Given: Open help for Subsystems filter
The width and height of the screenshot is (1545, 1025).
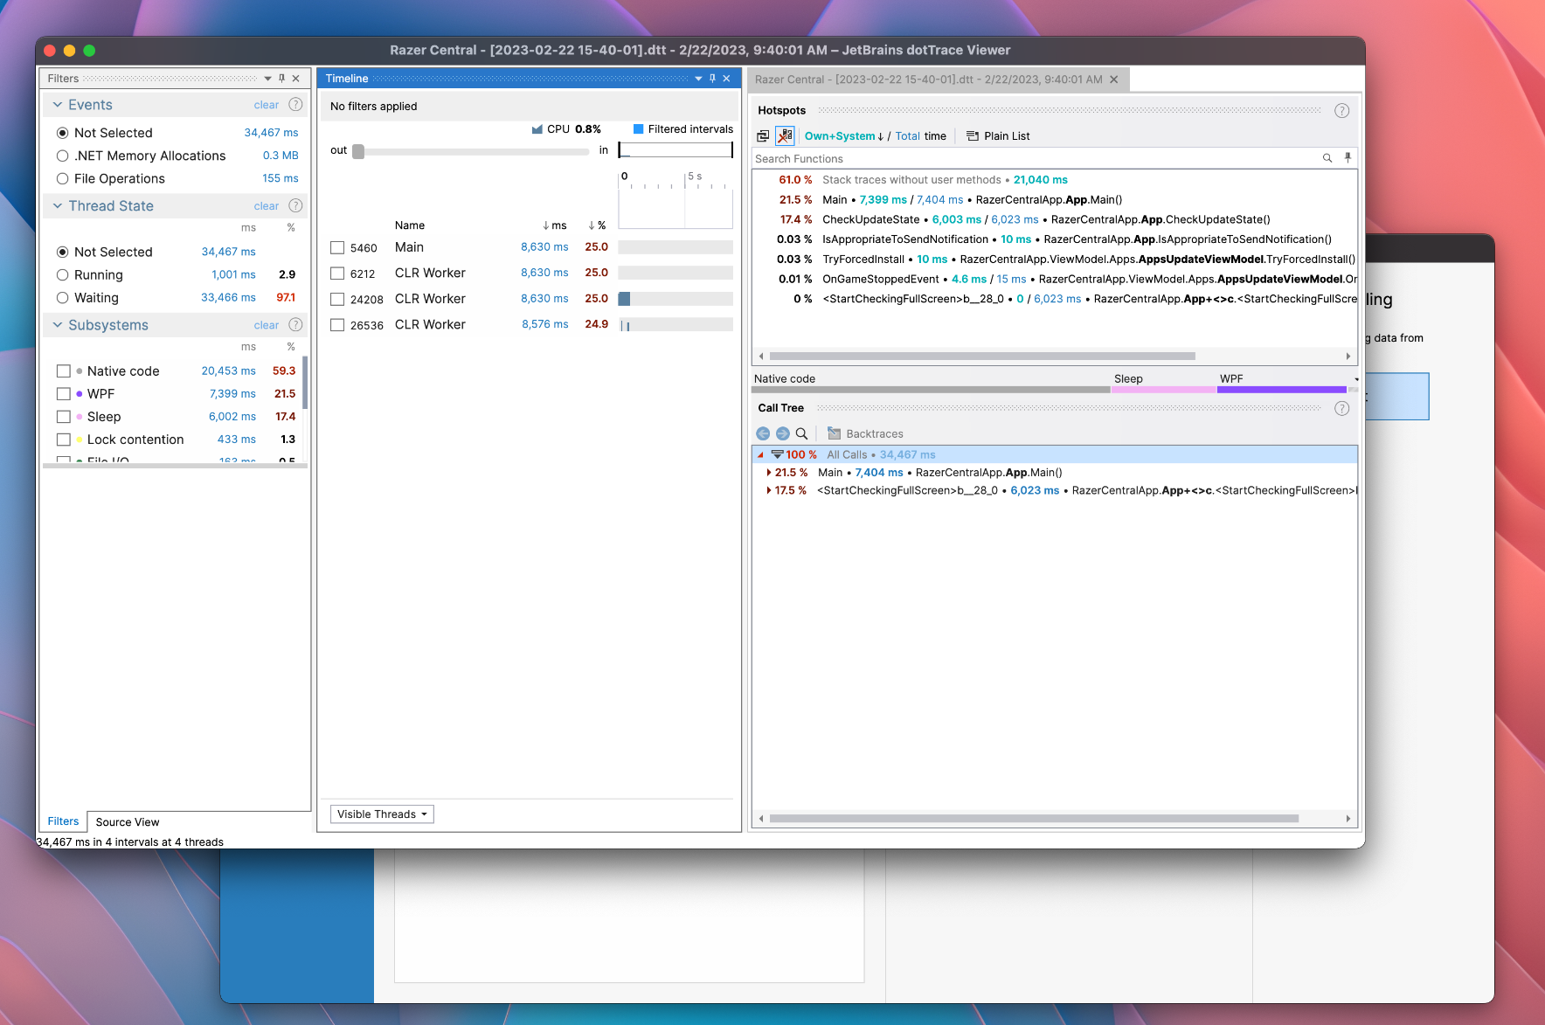Looking at the screenshot, I should pos(295,325).
